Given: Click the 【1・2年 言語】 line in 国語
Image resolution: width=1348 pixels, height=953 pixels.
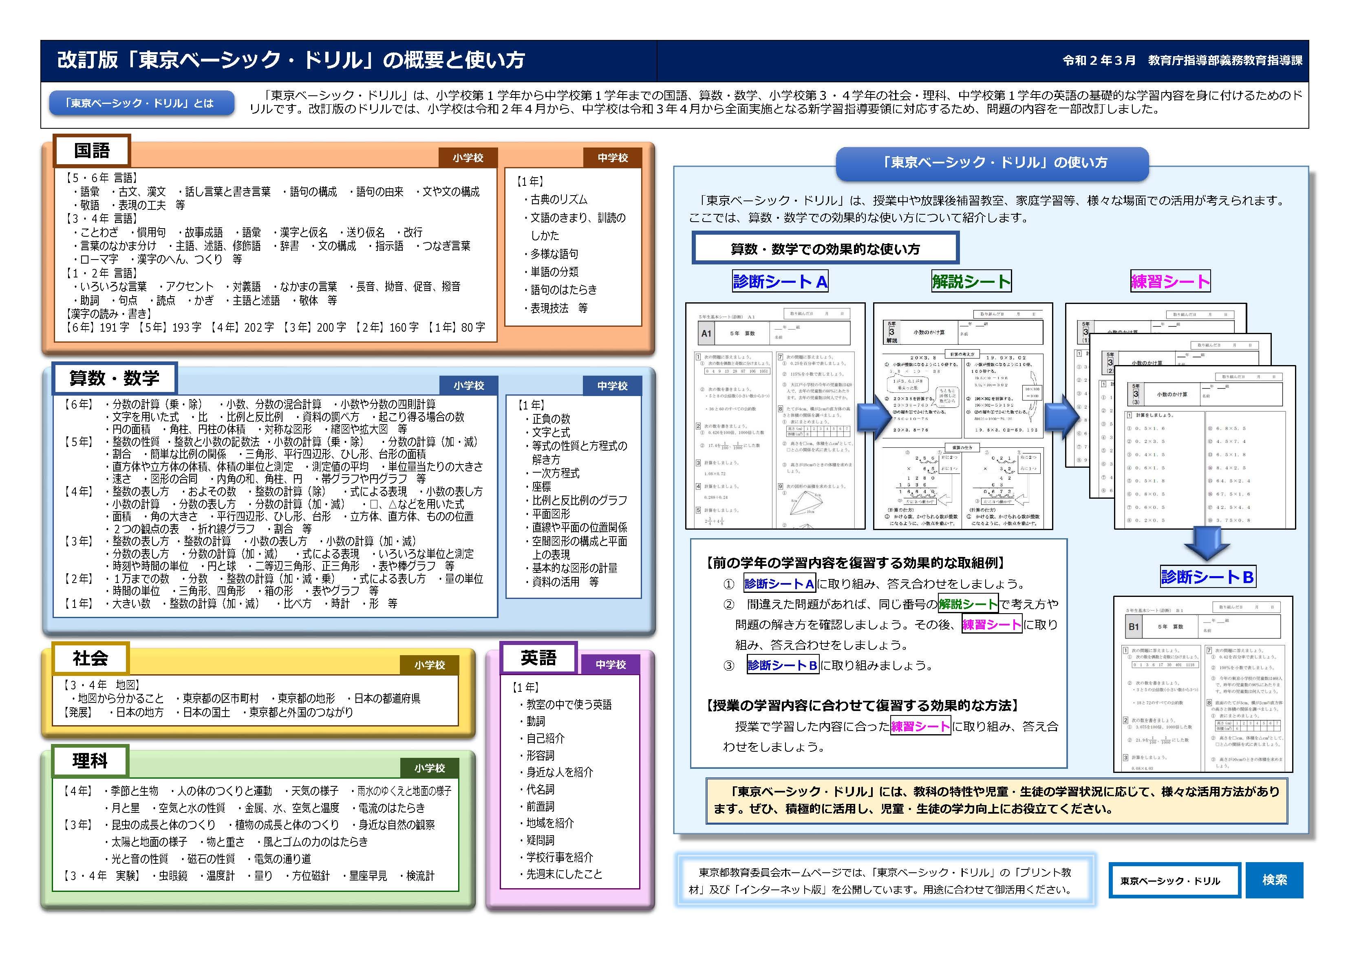Looking at the screenshot, I should 101,273.
